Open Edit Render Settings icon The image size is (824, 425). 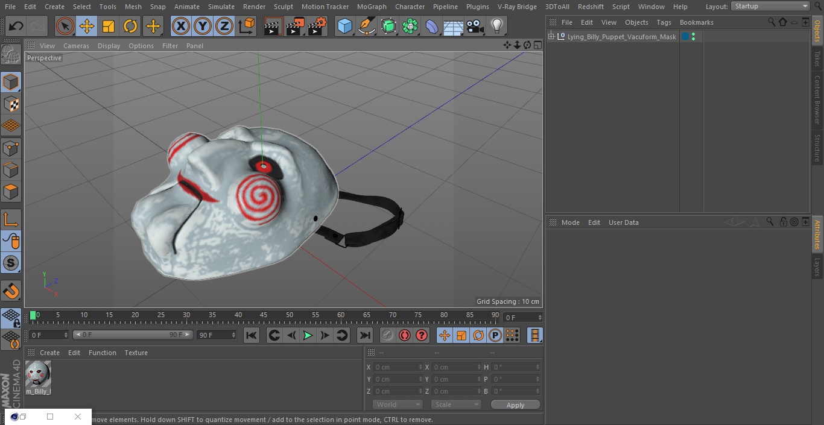coord(317,26)
